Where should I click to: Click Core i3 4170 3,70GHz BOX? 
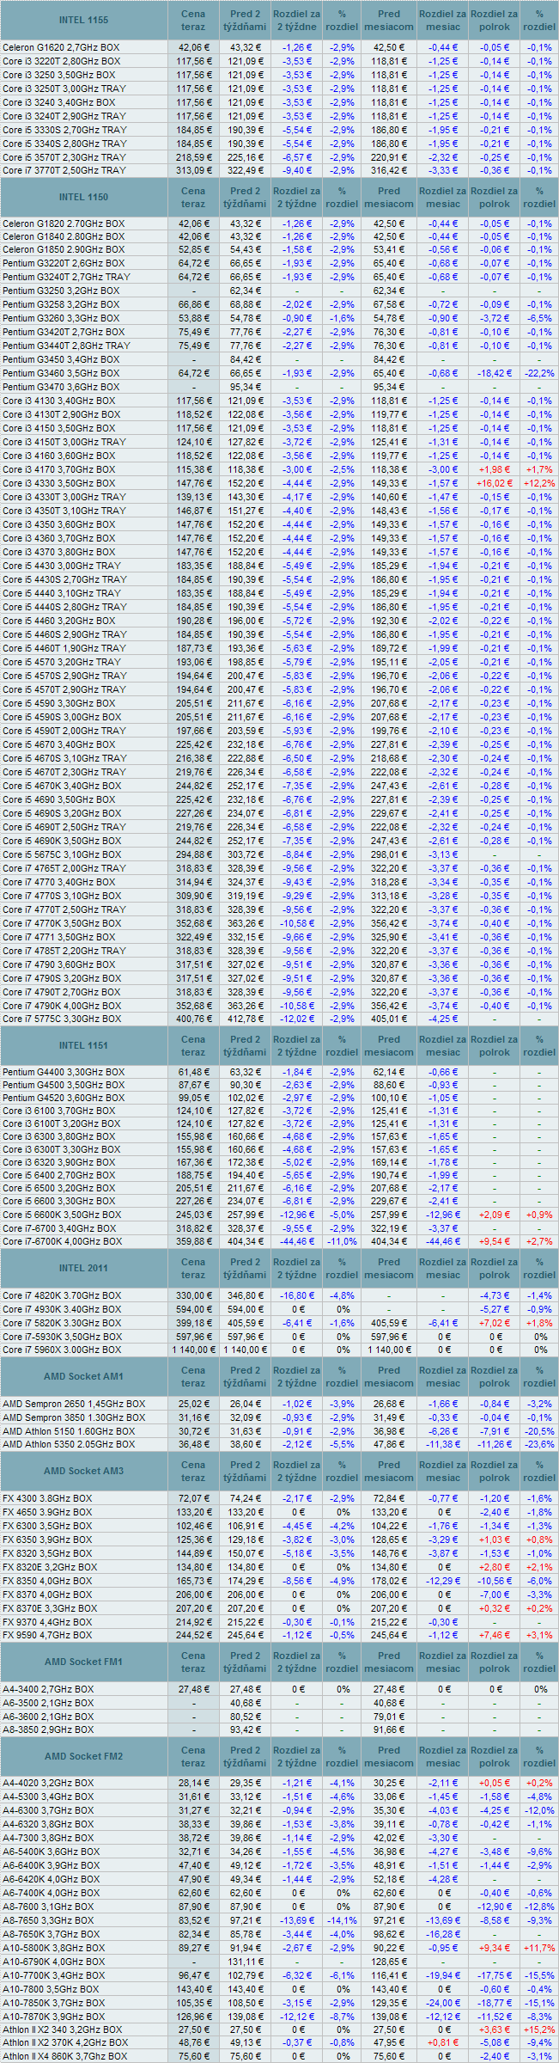[58, 469]
